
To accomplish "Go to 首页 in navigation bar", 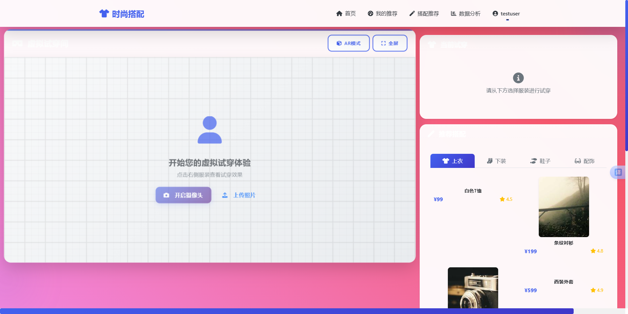I will 346,13.
